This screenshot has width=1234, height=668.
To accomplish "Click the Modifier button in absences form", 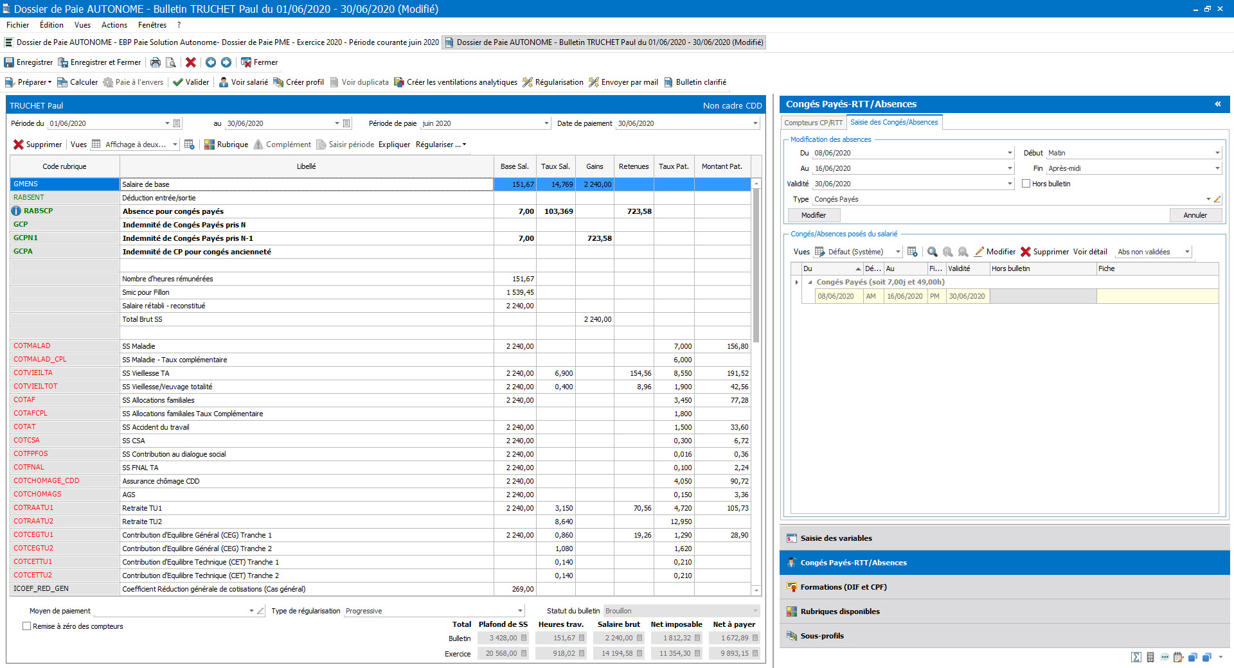I will coord(813,215).
